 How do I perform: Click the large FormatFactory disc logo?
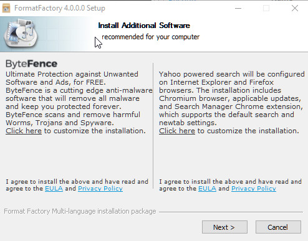[x=21, y=33]
